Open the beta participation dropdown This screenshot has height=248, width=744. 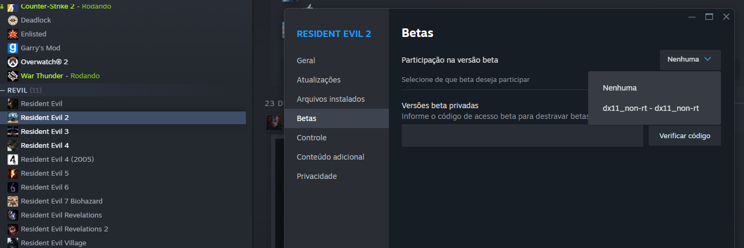[690, 59]
